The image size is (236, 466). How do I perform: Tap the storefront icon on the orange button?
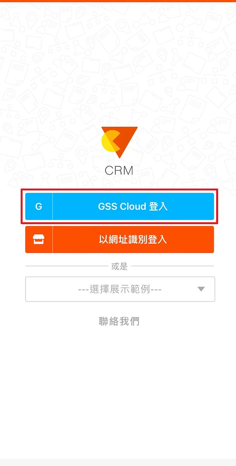[39, 240]
